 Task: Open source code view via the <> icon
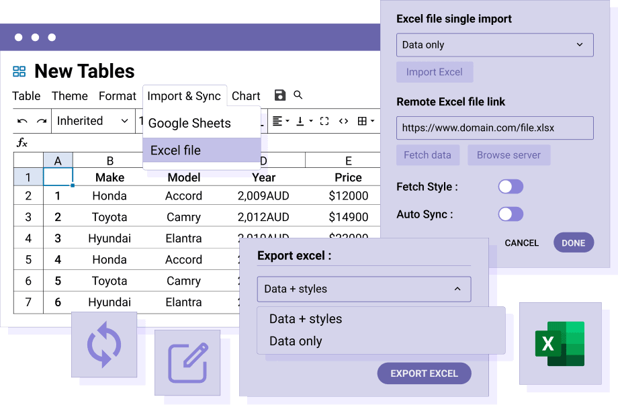[343, 121]
